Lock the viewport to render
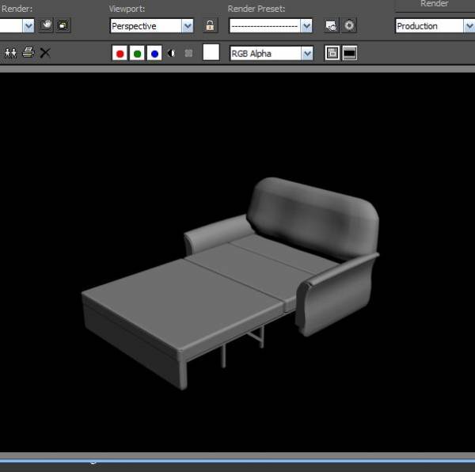 click(210, 25)
